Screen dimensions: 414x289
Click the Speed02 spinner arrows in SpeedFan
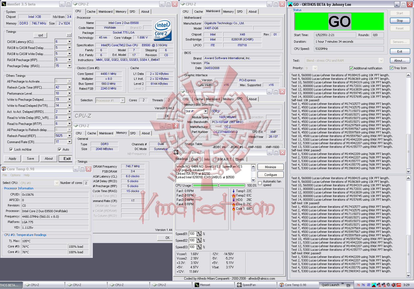click(199, 241)
